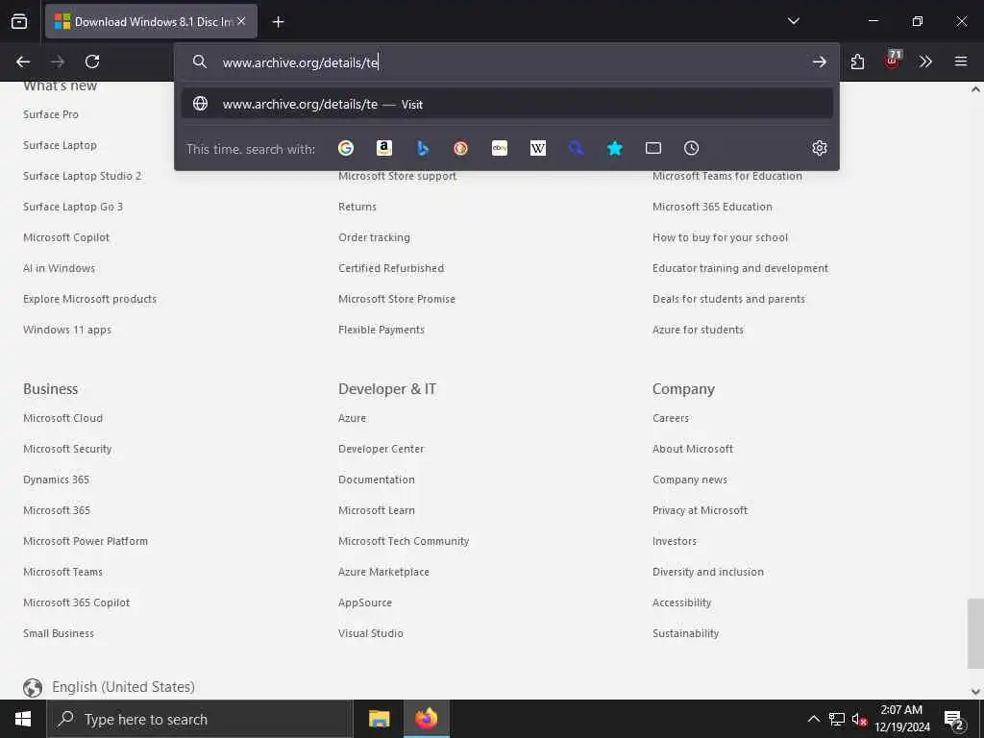
Task: Click the go arrow in address bar
Action: pos(819,61)
